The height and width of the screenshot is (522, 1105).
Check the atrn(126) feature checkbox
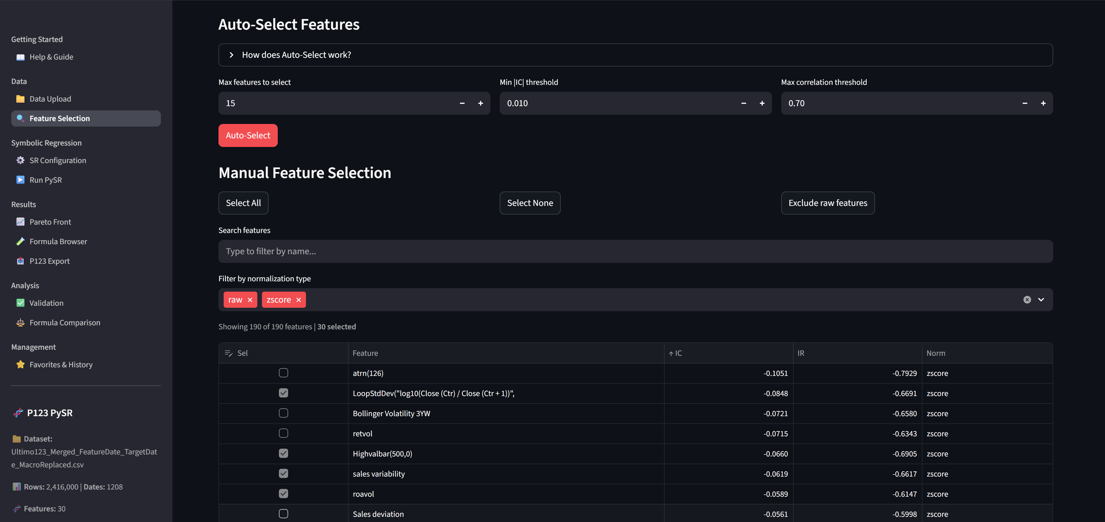click(283, 373)
